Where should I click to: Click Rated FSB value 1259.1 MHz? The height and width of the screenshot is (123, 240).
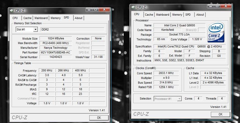click(x=166, y=87)
